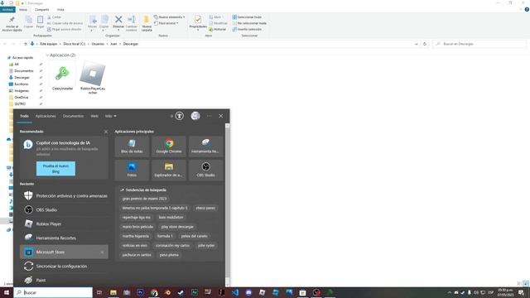Open Herramienta Recortes from recent list
The image size is (530, 298).
tap(65, 238)
